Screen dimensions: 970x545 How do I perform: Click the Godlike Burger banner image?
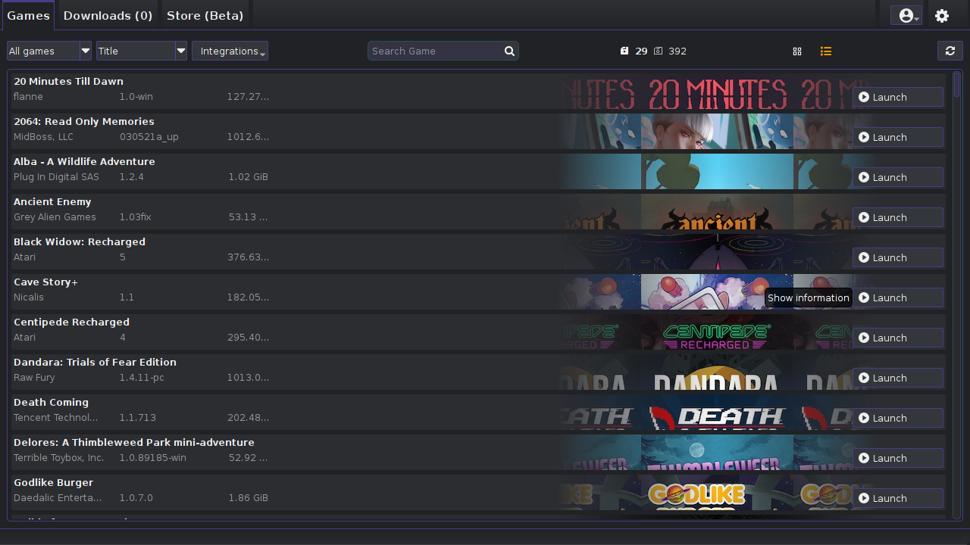click(x=717, y=492)
